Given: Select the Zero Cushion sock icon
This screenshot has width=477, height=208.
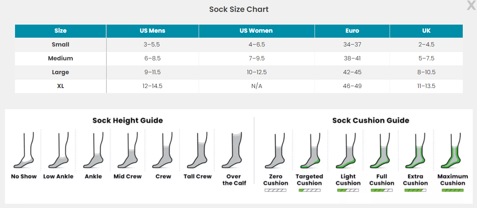Looking at the screenshot, I should tap(276, 152).
